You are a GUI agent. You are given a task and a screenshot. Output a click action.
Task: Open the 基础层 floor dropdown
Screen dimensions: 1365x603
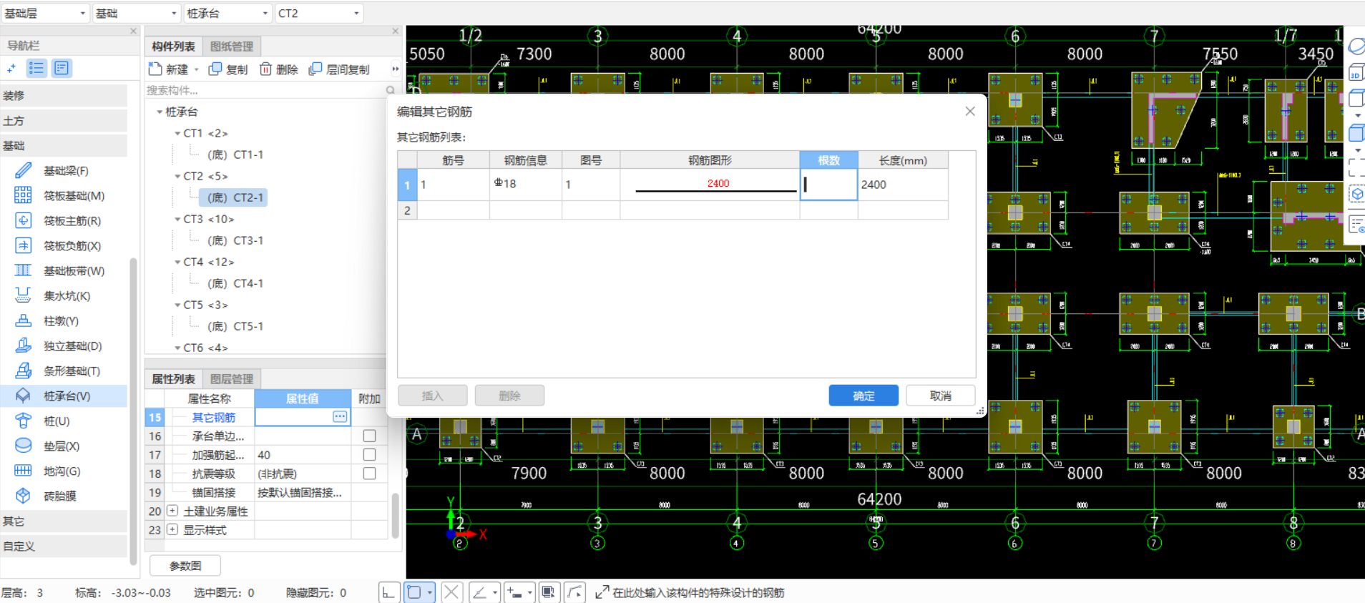[x=44, y=13]
